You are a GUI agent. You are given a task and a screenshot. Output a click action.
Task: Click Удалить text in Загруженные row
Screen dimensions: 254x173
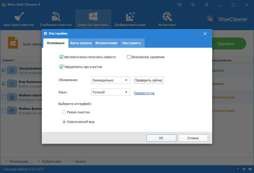click(x=218, y=70)
